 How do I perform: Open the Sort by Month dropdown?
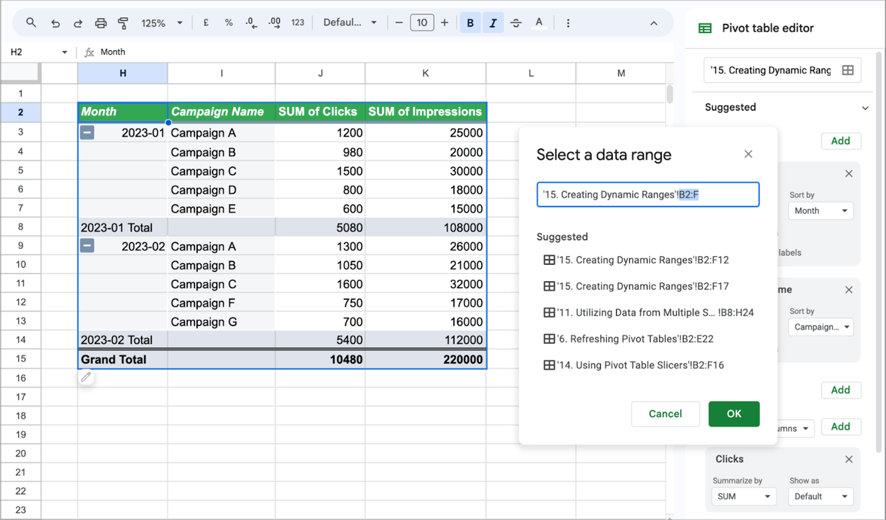(821, 211)
